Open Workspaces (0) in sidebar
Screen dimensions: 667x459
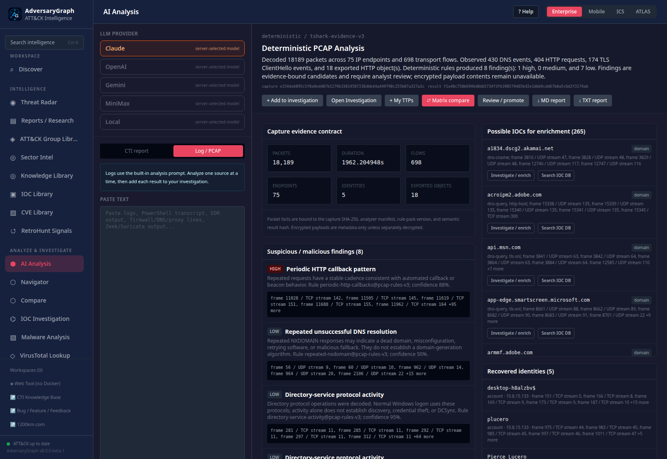pyautogui.click(x=26, y=371)
